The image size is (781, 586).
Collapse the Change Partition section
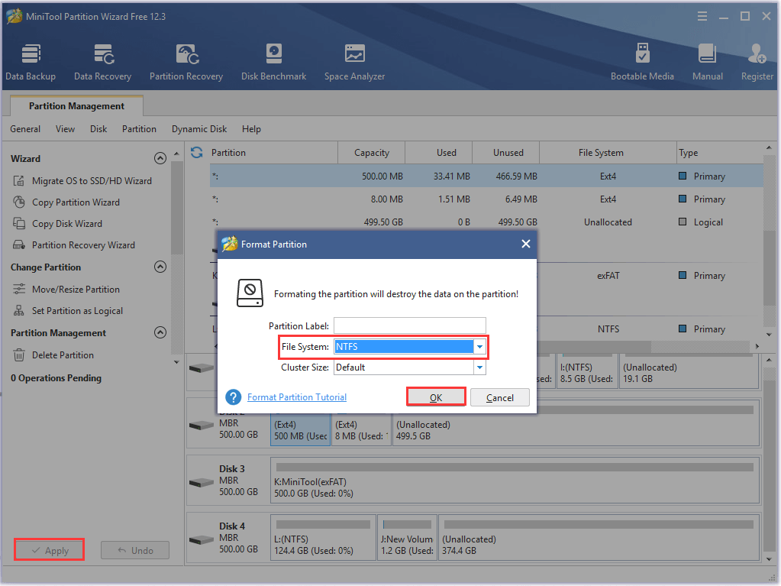click(x=160, y=267)
